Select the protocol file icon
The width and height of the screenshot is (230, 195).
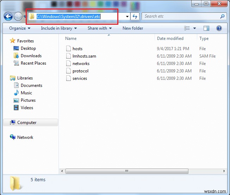(x=68, y=71)
